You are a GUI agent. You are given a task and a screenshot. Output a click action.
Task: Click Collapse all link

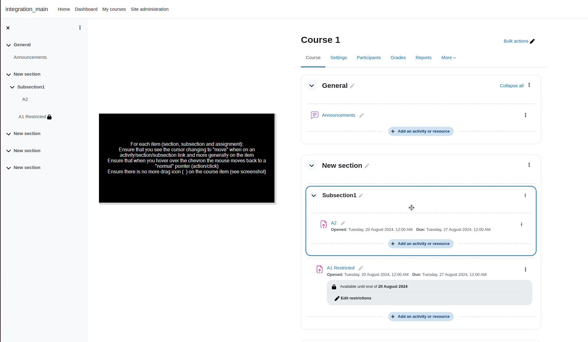point(511,86)
